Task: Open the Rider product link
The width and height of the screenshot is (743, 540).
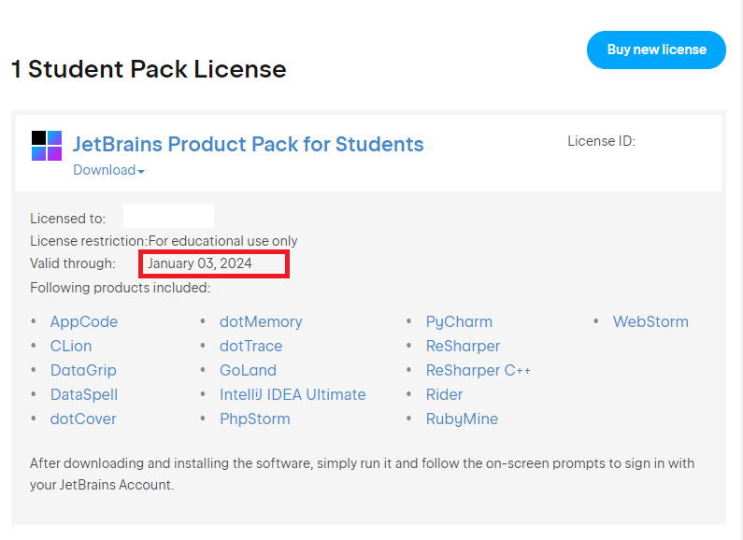Action: (x=444, y=394)
